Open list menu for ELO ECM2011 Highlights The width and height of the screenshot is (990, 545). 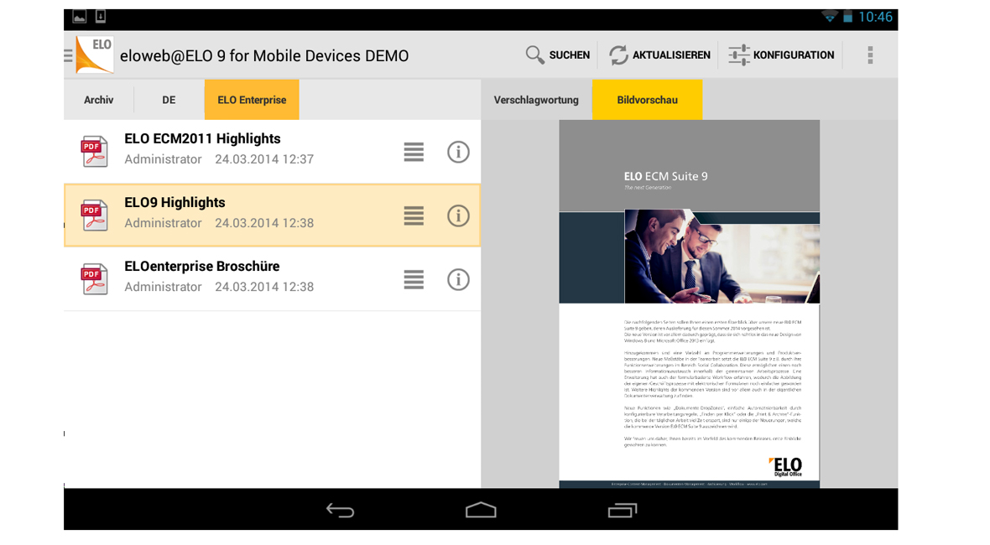[x=414, y=152]
